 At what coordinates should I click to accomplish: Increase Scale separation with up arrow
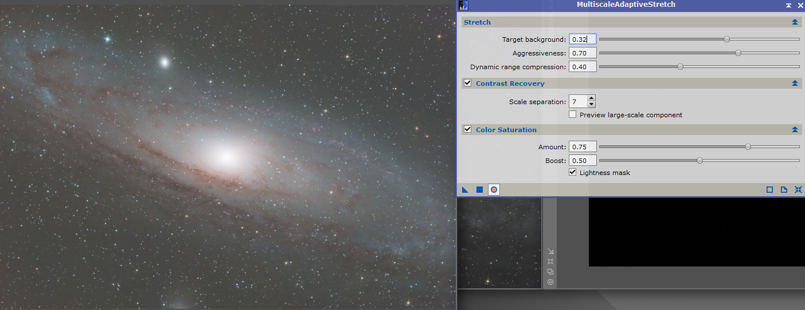592,98
